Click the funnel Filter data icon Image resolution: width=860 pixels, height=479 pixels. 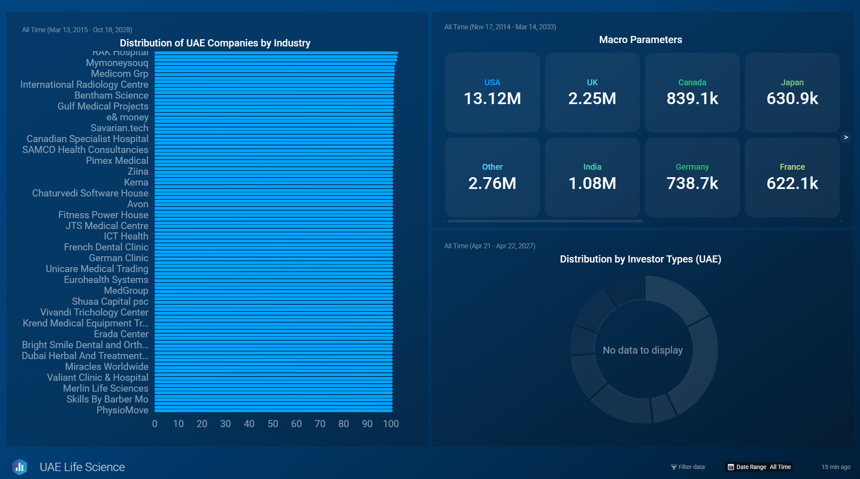coord(673,467)
